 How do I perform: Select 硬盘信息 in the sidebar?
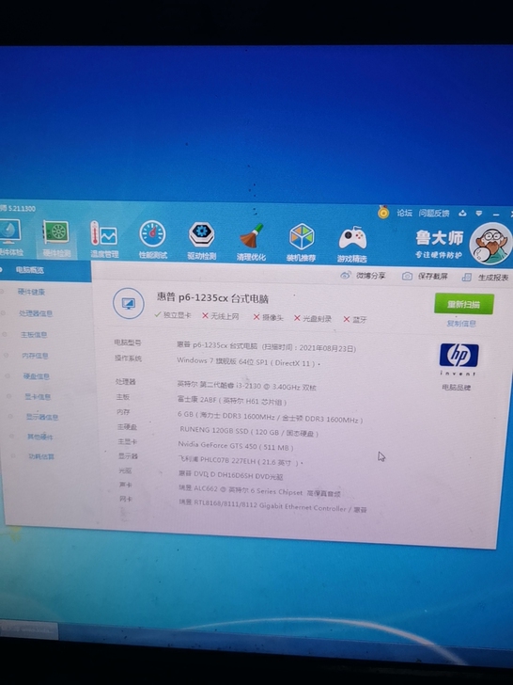[x=37, y=376]
